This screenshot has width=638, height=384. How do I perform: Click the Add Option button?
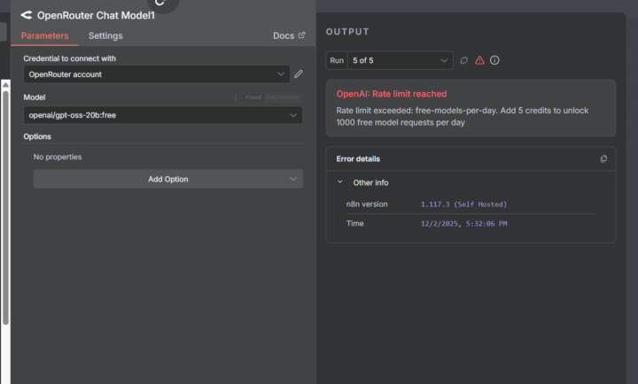tap(168, 180)
